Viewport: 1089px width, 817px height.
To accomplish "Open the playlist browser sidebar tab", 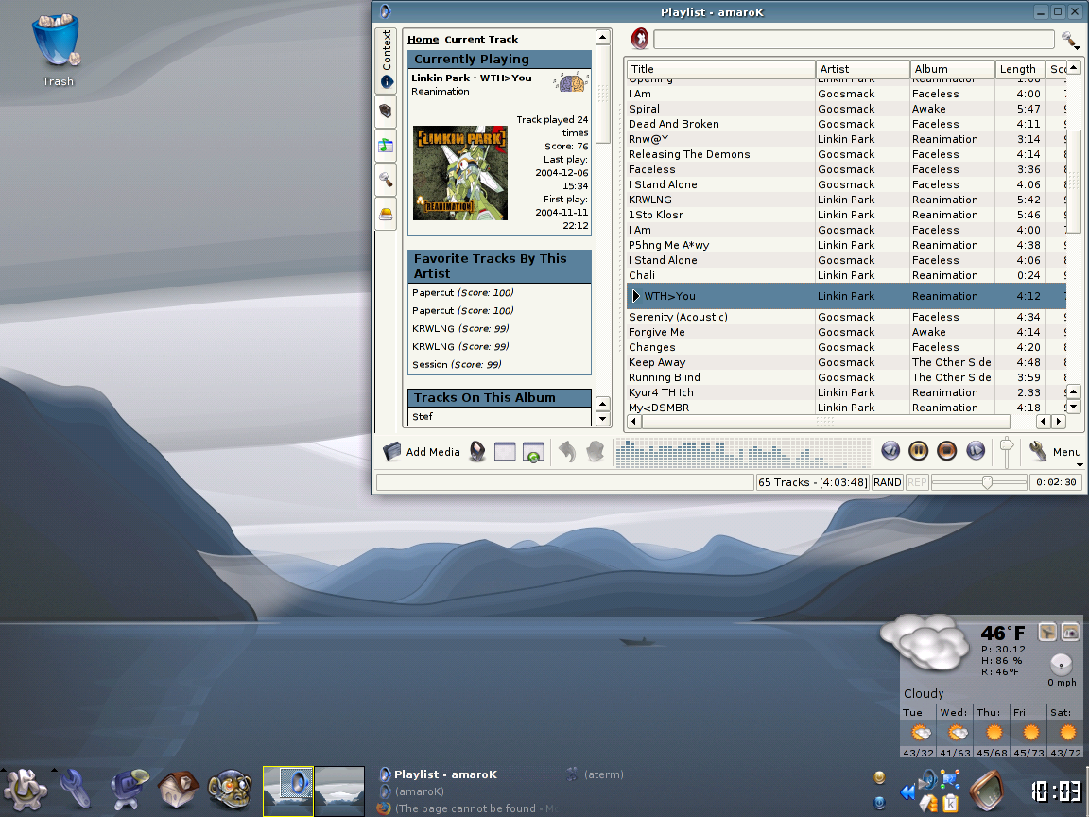I will click(386, 146).
